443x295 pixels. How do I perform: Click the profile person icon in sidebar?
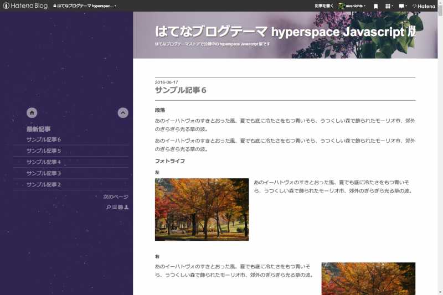126,207
